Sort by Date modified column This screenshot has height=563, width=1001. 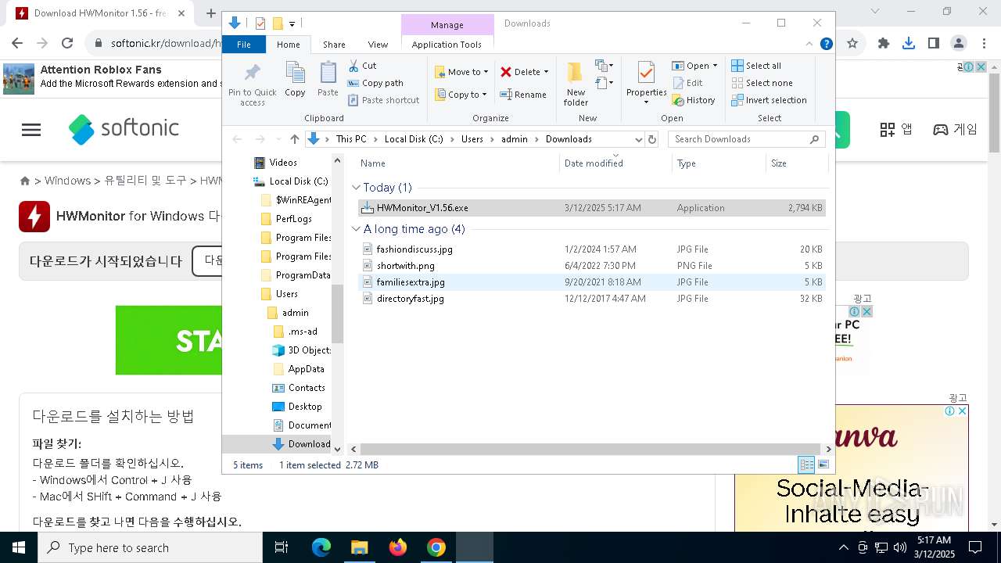tap(615, 163)
